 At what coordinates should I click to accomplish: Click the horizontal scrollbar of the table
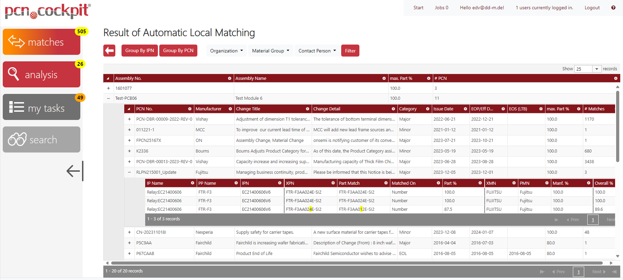click(356, 263)
